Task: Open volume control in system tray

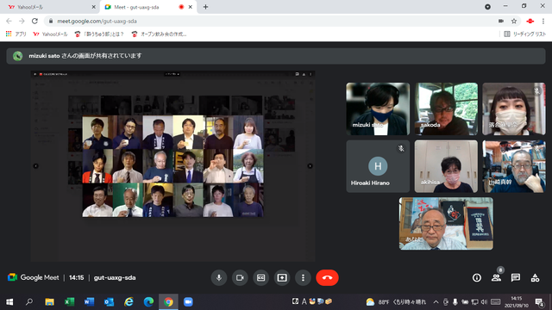Action: tap(484, 302)
